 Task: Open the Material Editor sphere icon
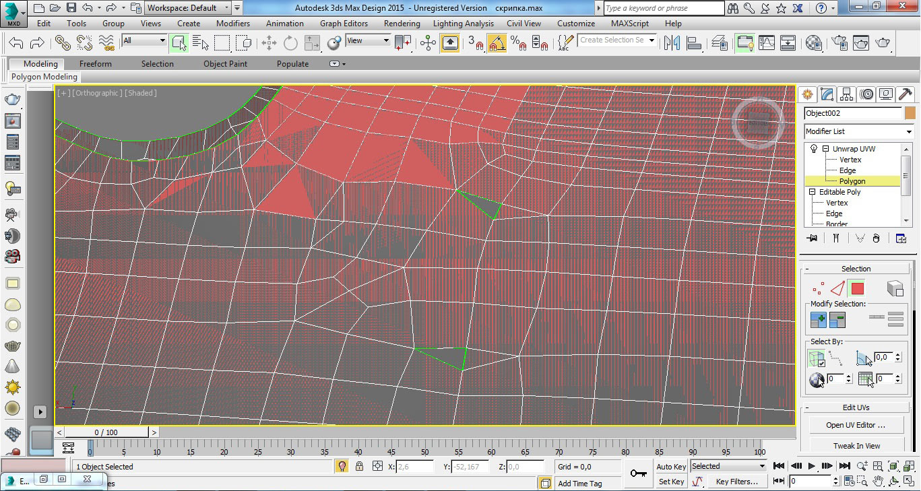[813, 43]
